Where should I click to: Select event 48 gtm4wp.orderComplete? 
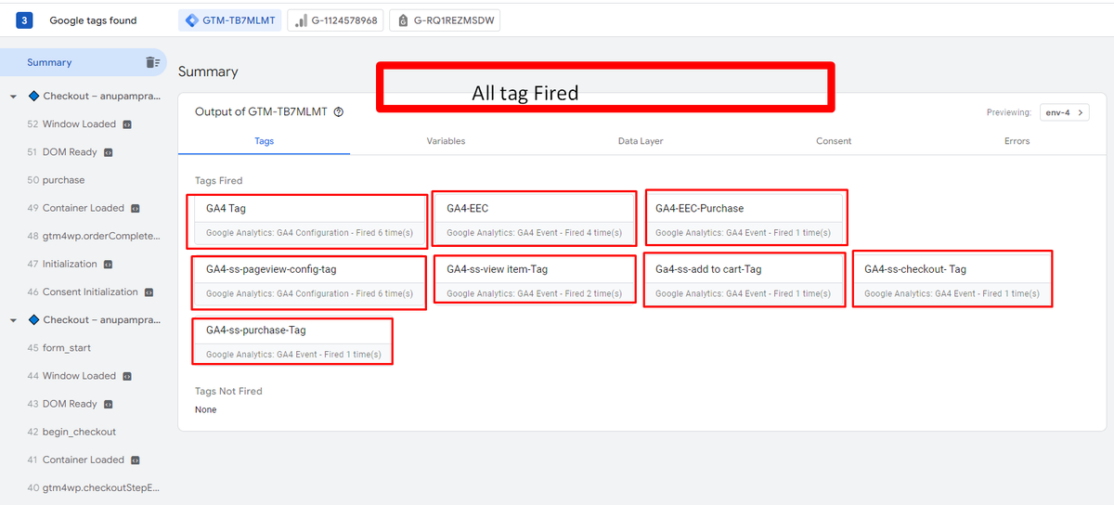click(x=94, y=236)
